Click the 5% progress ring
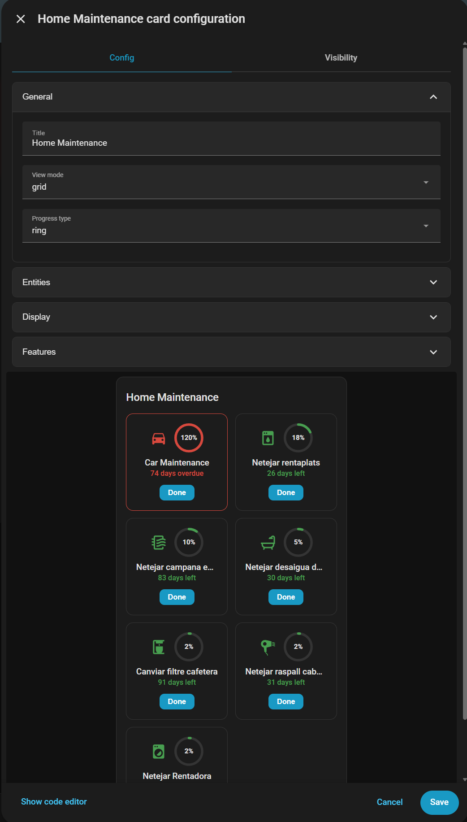Screen dimensions: 467x822 click(x=298, y=542)
